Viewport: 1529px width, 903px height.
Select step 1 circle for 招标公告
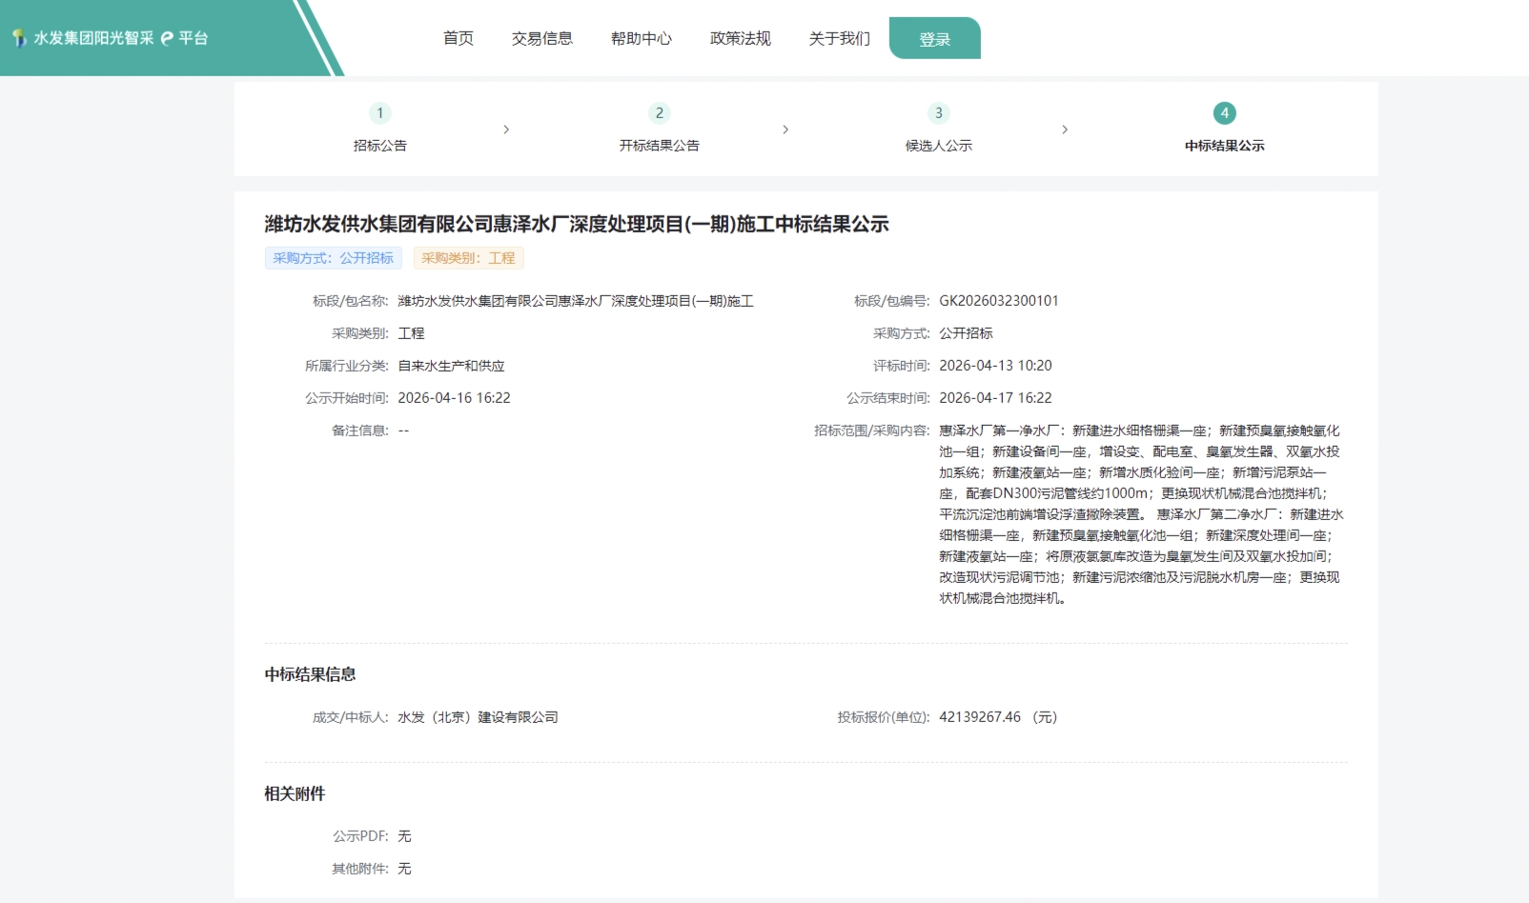click(380, 113)
